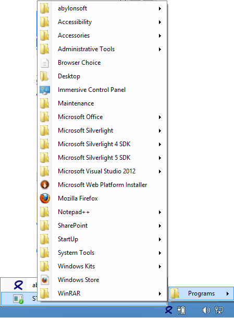
Task: Click the volume speaker tray icon
Action: pyautogui.click(x=206, y=310)
